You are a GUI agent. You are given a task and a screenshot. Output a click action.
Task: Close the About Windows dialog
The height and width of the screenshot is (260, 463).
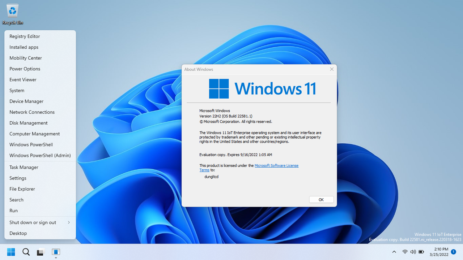point(332,69)
